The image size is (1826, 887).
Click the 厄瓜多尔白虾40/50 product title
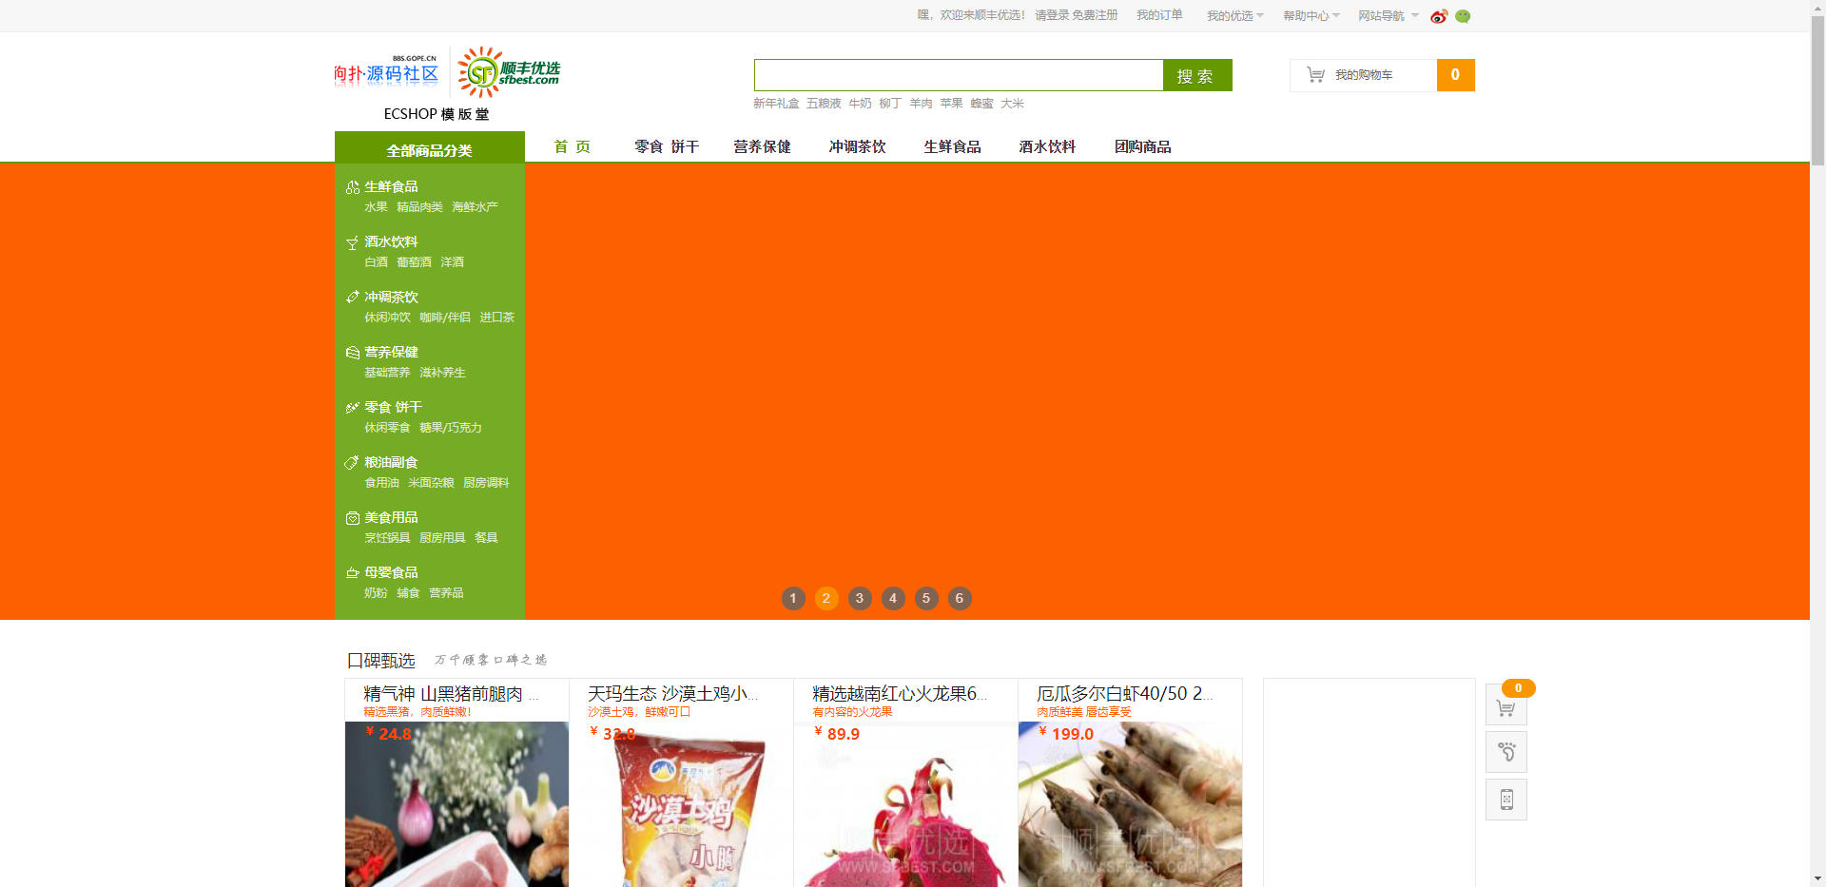tap(1124, 694)
